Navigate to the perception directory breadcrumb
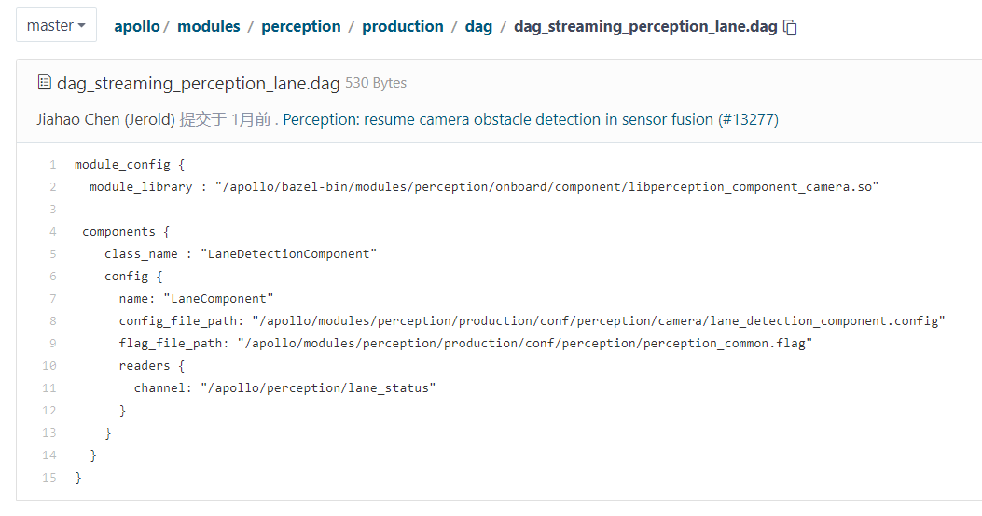982x516 pixels. click(x=300, y=26)
